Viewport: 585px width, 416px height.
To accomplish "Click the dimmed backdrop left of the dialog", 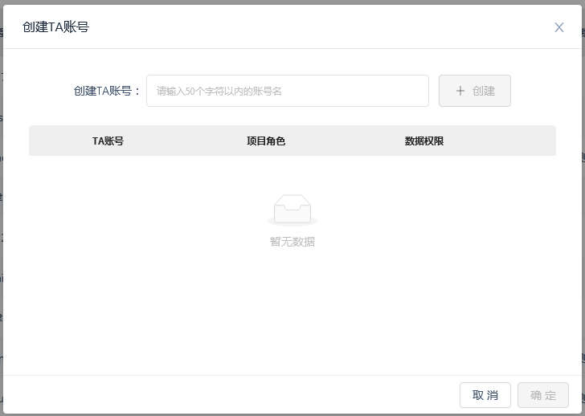I will (x=1, y=241).
